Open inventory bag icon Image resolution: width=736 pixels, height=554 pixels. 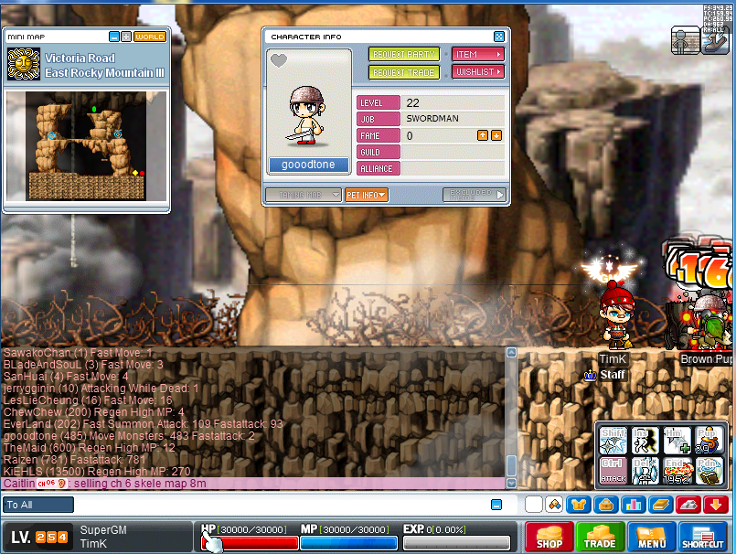[604, 504]
